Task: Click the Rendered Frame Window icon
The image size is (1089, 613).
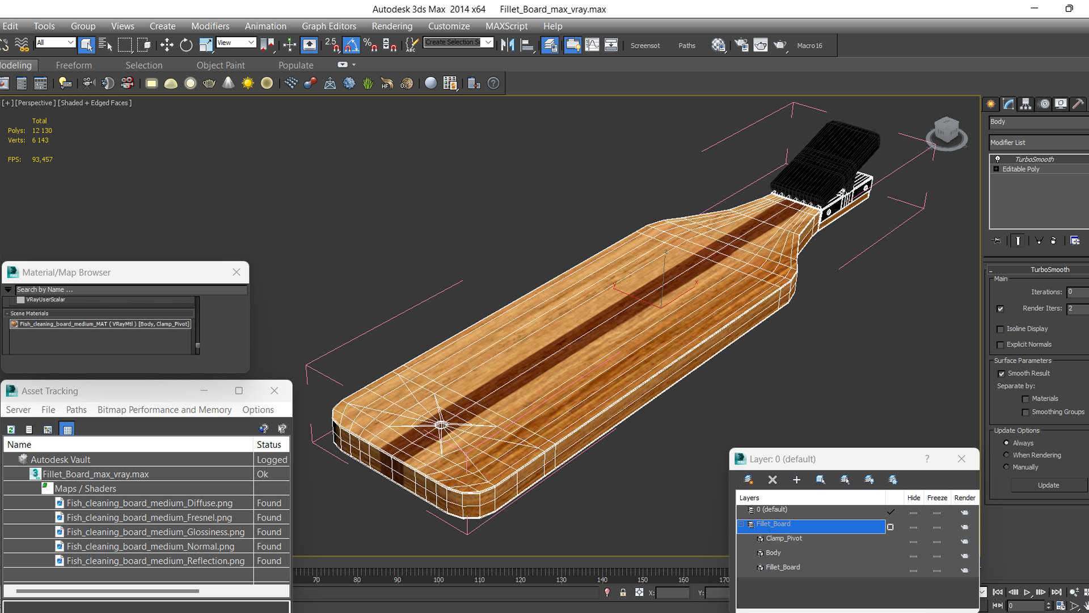Action: 761,45
